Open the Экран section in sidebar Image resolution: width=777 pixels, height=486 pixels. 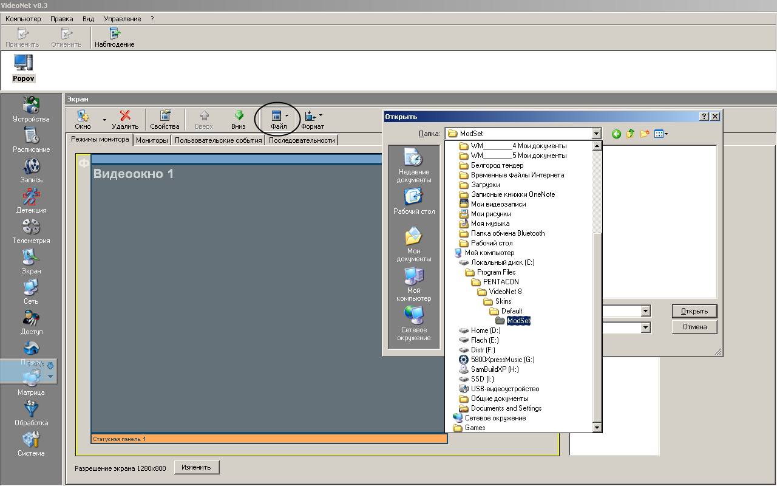[x=31, y=261]
